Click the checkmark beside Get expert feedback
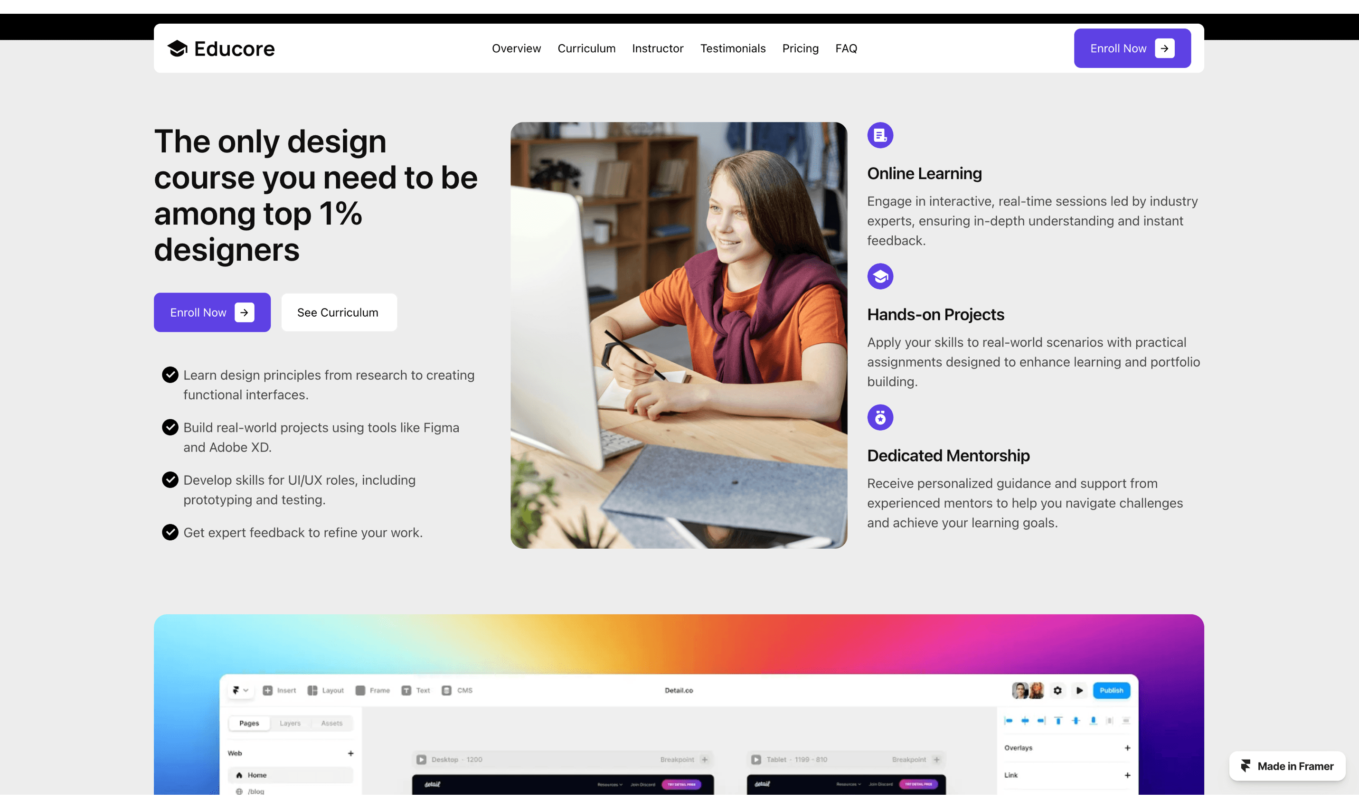Viewport: 1359px width, 809px height. (x=170, y=532)
